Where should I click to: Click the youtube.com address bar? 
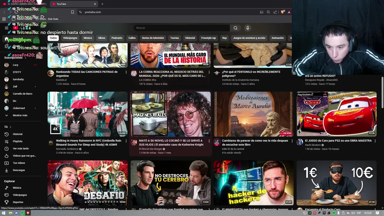click(x=168, y=12)
